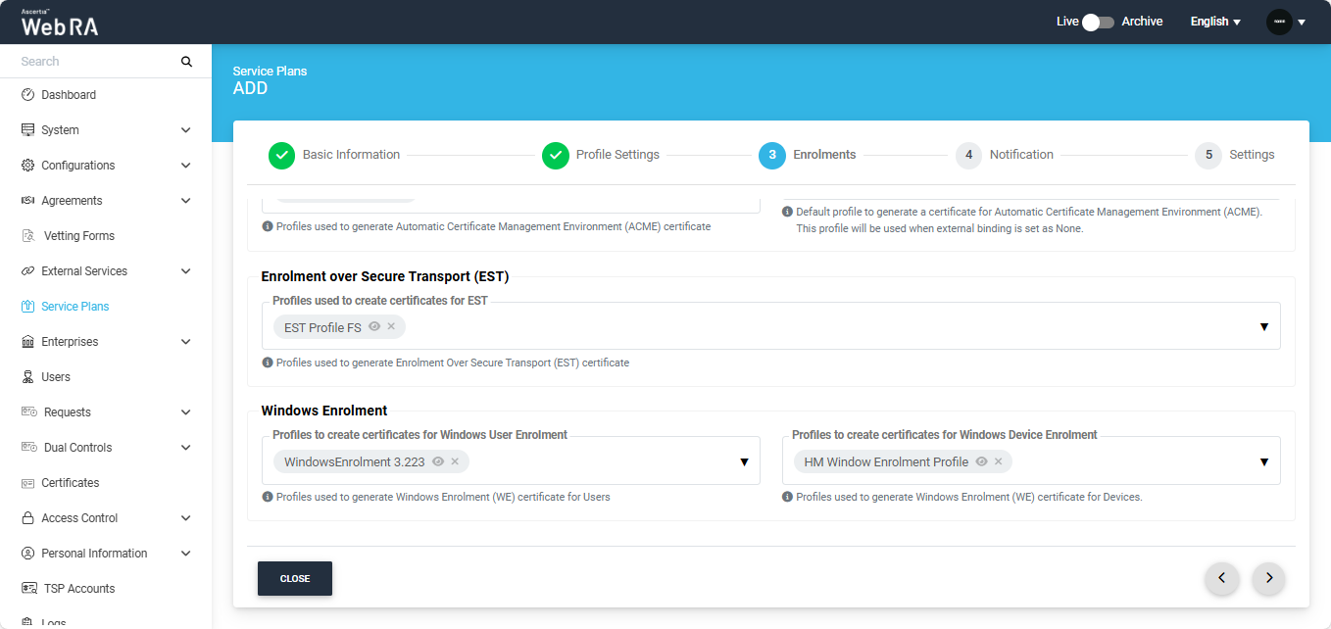Image resolution: width=1331 pixels, height=629 pixels.
Task: Open Certificates link in sidebar
Action: [x=71, y=483]
